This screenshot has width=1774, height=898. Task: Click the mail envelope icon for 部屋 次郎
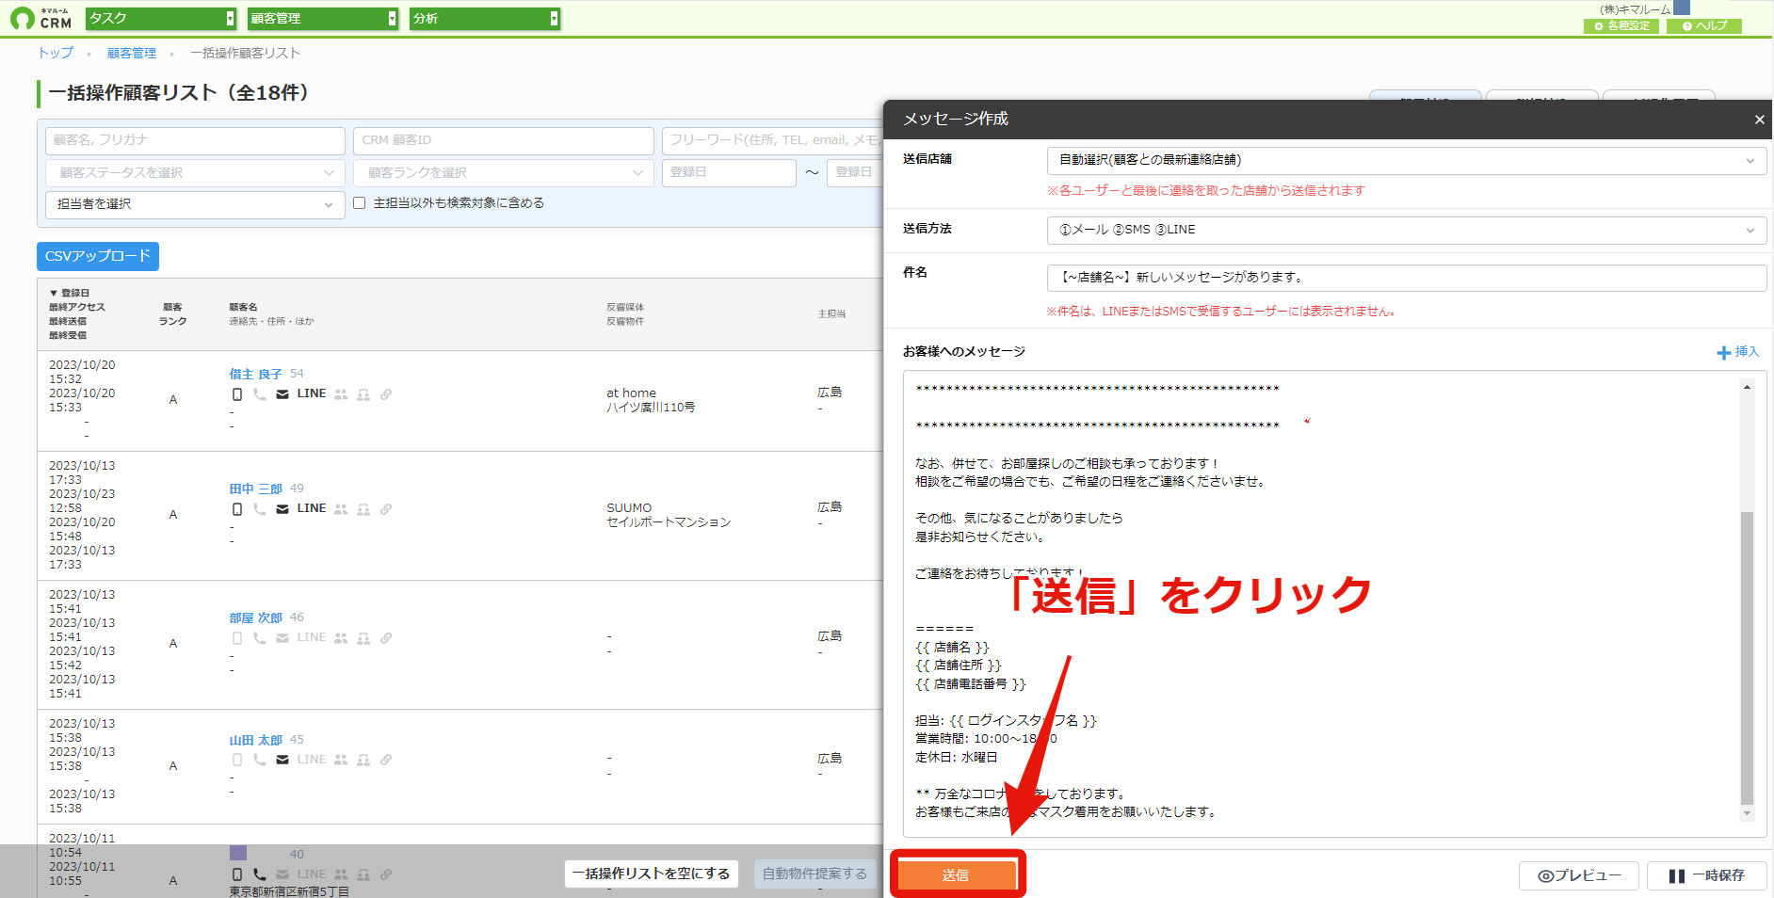282,638
